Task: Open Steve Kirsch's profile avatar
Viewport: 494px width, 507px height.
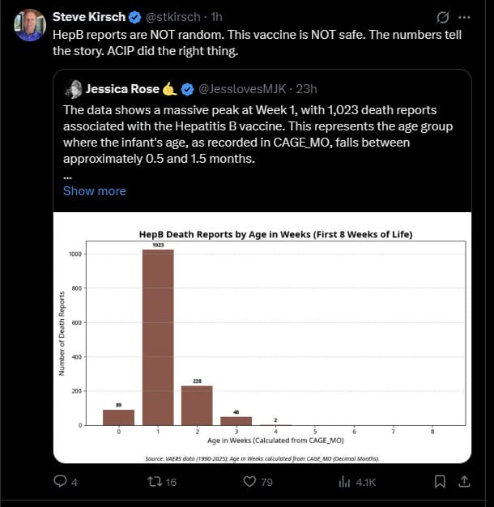Action: [30, 25]
